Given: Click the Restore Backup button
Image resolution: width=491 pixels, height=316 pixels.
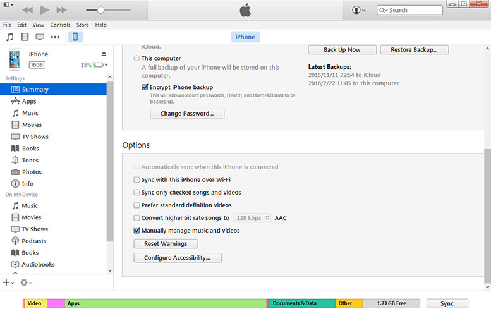Looking at the screenshot, I should click(415, 49).
